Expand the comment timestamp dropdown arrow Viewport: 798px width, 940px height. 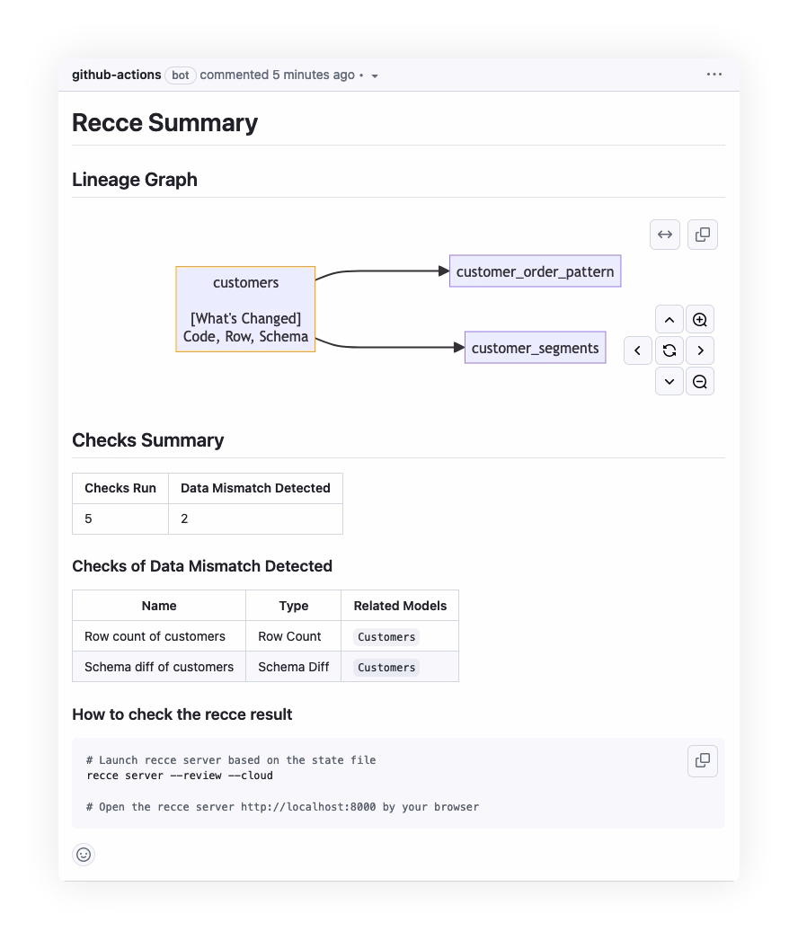tap(375, 76)
